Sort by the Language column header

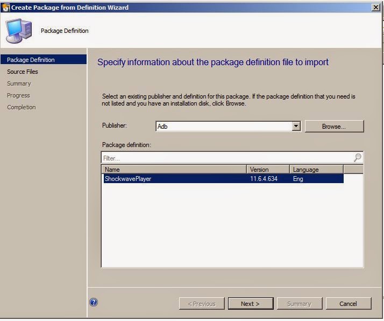(317, 169)
